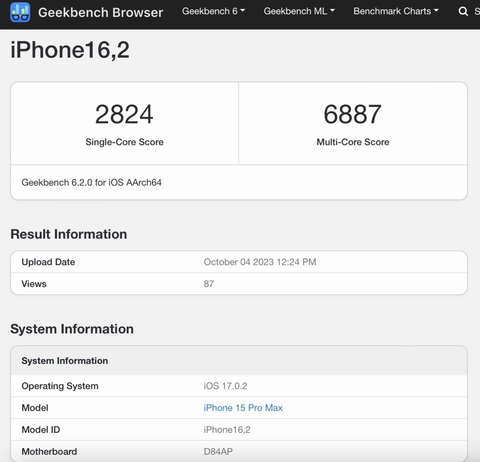Click the Model ID label
The width and height of the screenshot is (480, 462).
tap(41, 430)
